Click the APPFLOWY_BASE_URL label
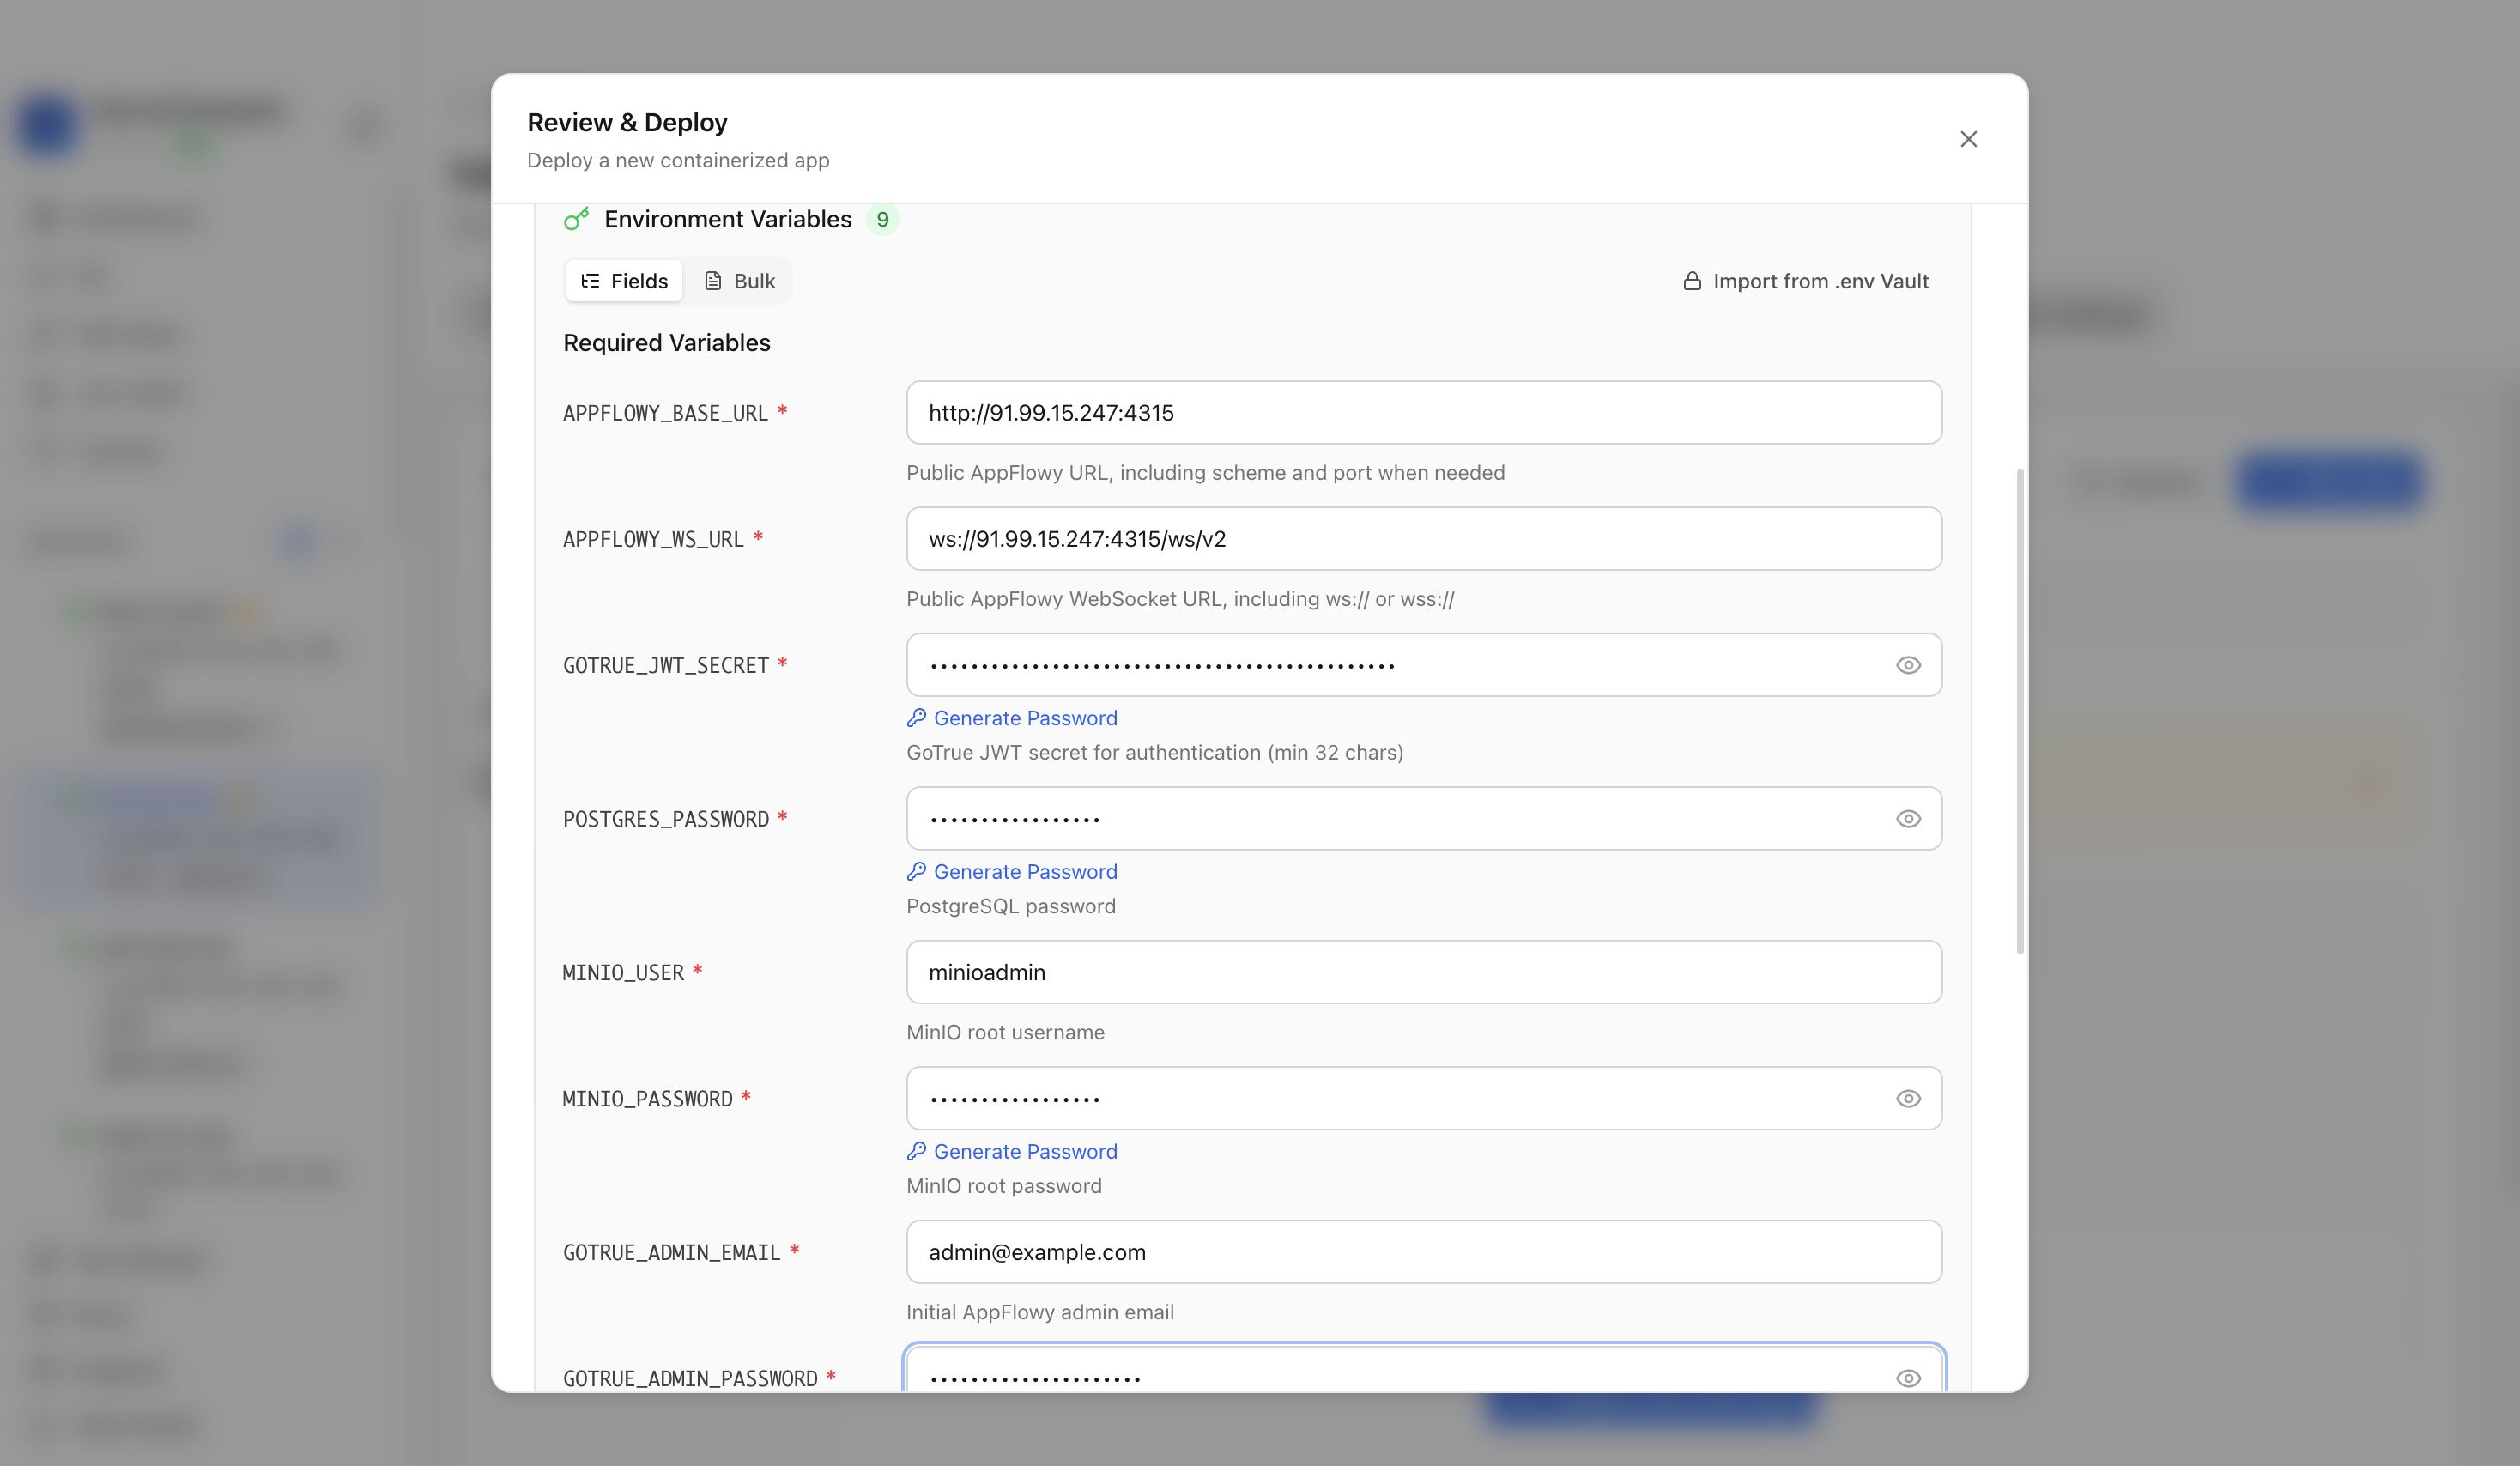 tap(665, 413)
